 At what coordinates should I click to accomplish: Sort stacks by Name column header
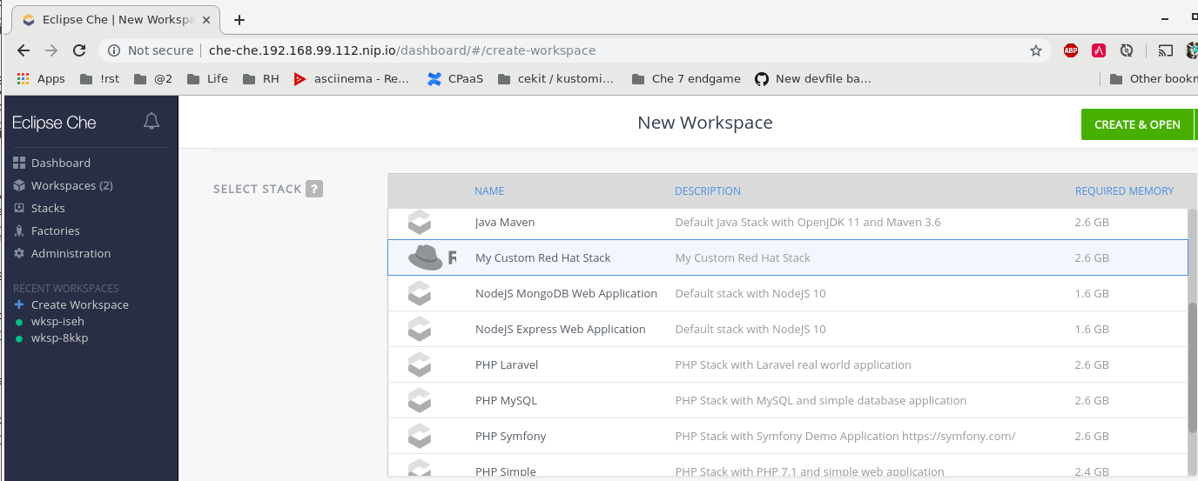pos(488,190)
